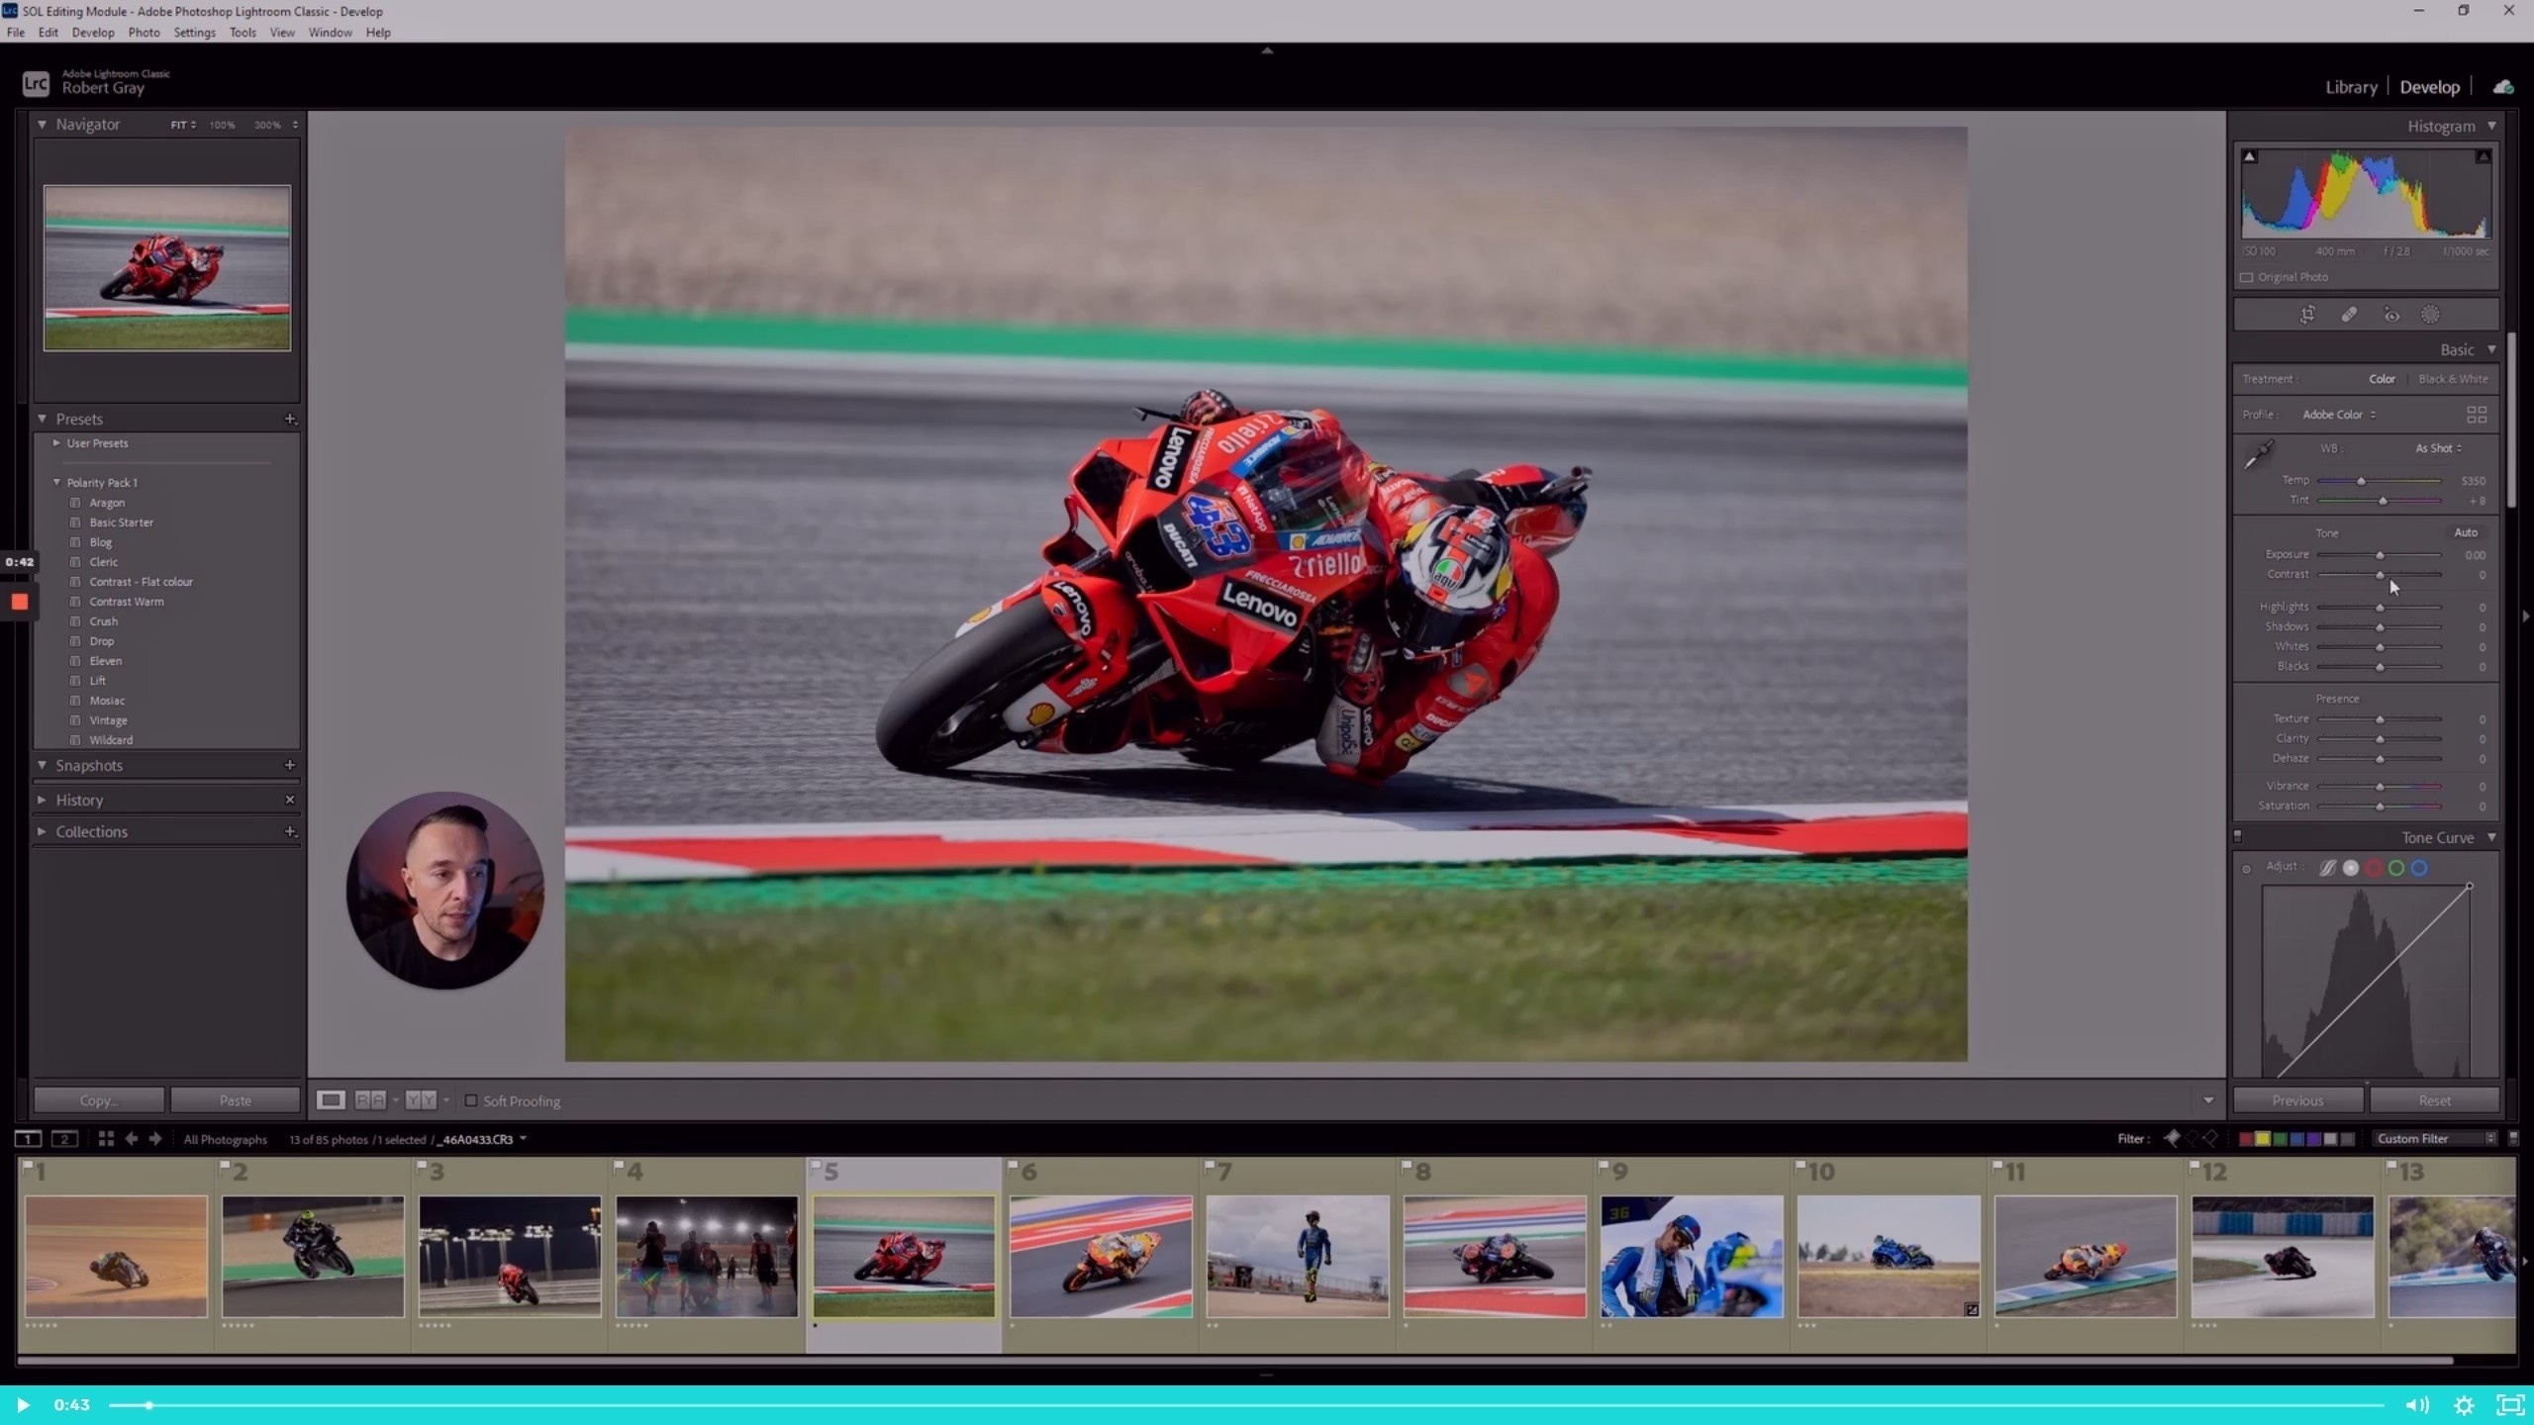Image resolution: width=2534 pixels, height=1425 pixels.
Task: Pick the White Balance eyedropper
Action: (2259, 454)
